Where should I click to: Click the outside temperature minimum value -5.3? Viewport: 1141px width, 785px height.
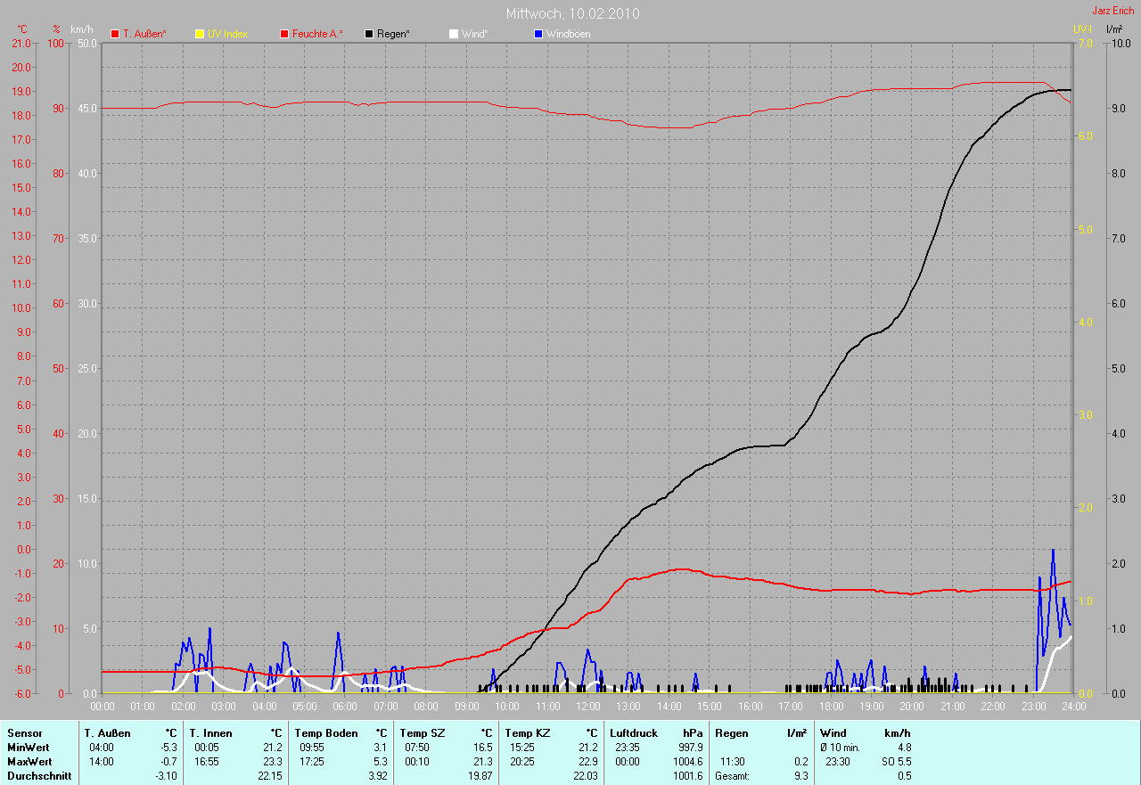pos(169,748)
